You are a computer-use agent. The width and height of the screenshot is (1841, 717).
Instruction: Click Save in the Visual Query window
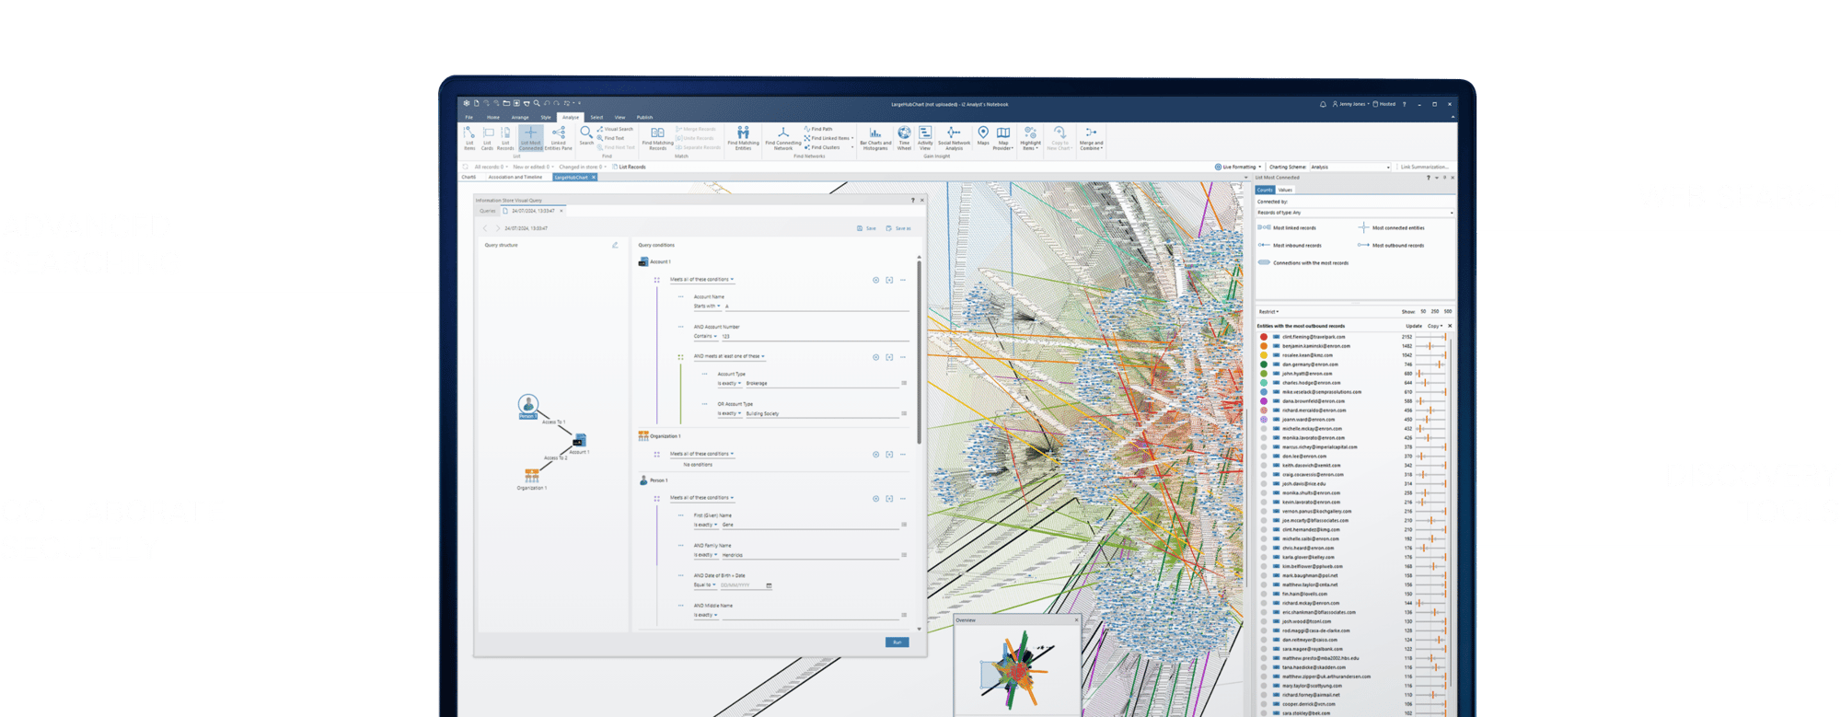point(866,228)
